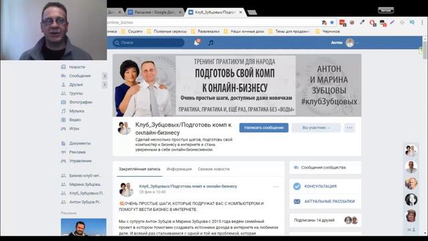Screen dimensions: 428x241
Task: Click the post author name Клуб_Зубцовых link
Action: (188, 186)
